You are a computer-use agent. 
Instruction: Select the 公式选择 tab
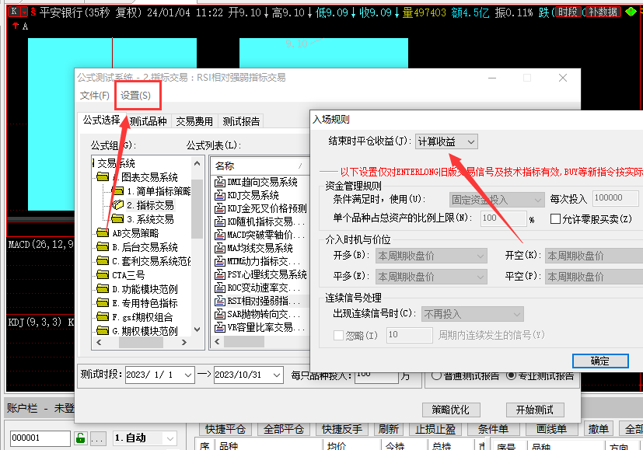(101, 120)
